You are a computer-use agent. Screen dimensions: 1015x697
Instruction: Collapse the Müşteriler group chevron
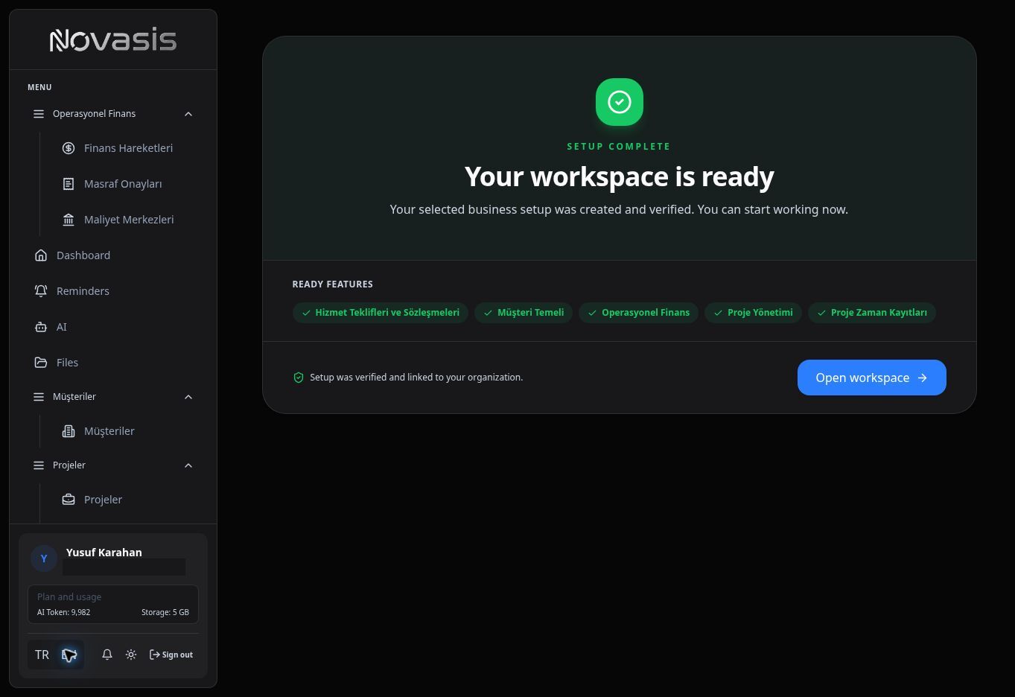point(188,397)
